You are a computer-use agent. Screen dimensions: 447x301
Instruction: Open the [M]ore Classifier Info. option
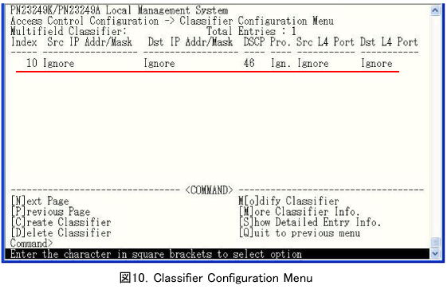299,212
